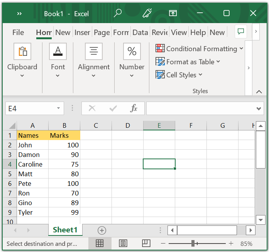Expand the Font group dropdown

point(58,75)
